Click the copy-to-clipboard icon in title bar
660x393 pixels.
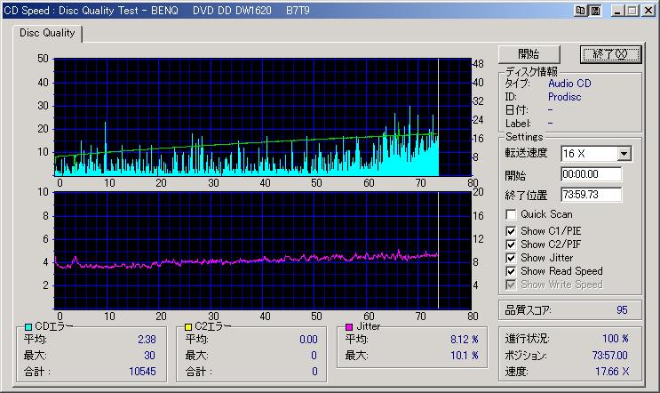(x=580, y=11)
